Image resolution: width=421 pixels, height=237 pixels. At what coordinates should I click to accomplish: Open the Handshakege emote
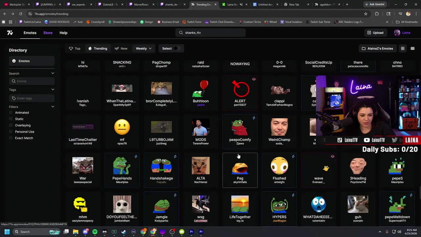(x=161, y=170)
